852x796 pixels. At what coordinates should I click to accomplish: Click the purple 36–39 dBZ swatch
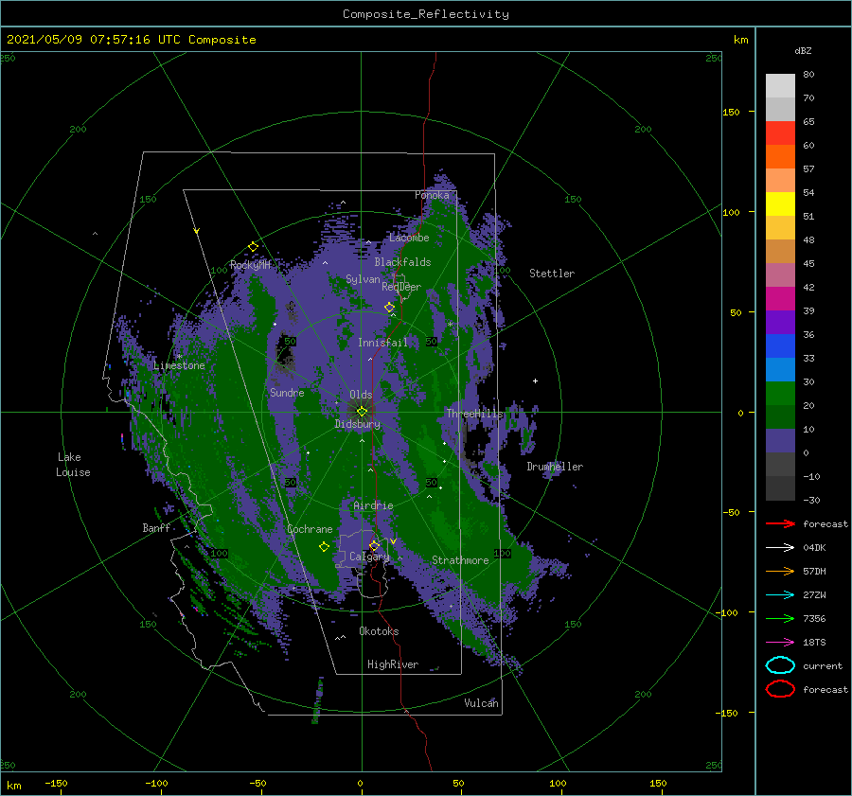780,323
